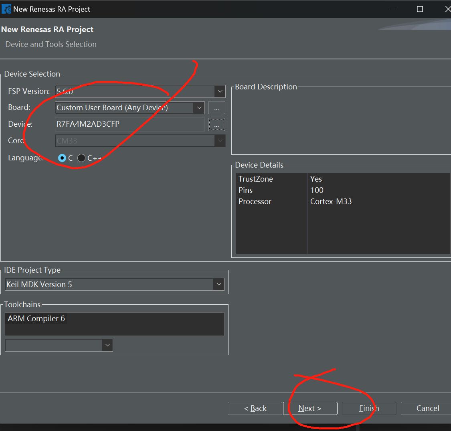
Task: Select ARM Compiler 6 in Toolchains list
Action: (x=36, y=318)
